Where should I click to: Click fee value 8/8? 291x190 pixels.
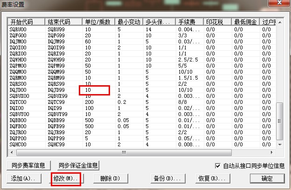coord(183,102)
